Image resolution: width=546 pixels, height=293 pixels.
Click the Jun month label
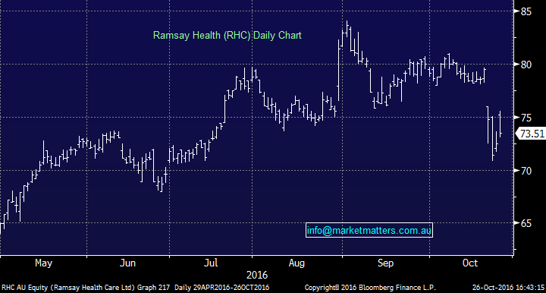tap(127, 263)
